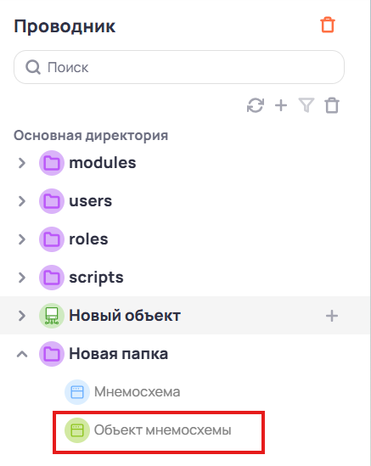Expand the modules folder chevron
The width and height of the screenshot is (371, 466).
tap(22, 163)
